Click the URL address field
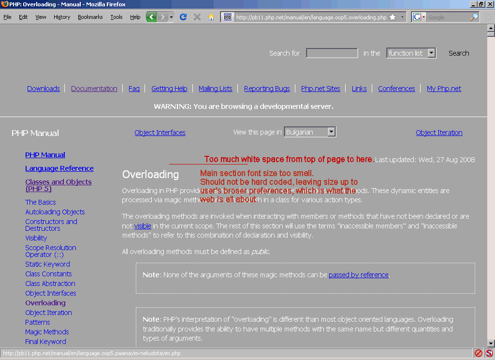 point(311,17)
